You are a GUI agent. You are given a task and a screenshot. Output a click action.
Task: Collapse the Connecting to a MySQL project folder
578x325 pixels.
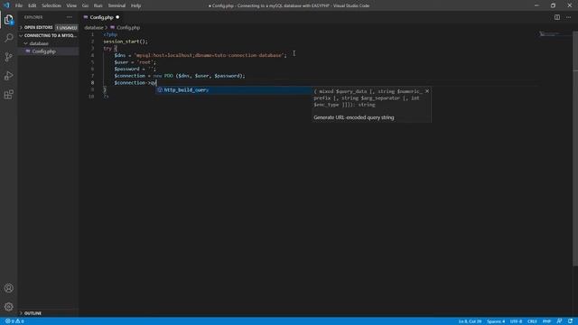click(48, 36)
